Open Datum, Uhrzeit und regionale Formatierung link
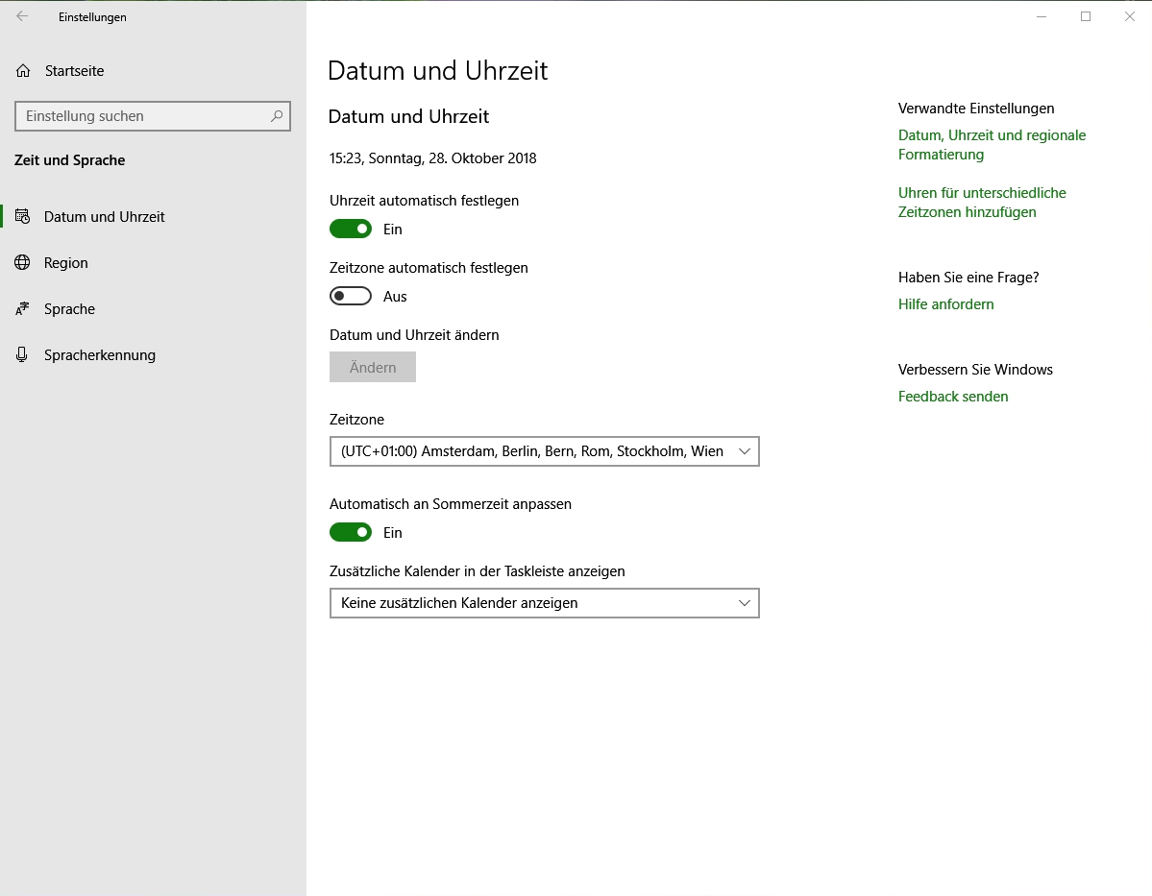This screenshot has width=1152, height=896. [992, 145]
